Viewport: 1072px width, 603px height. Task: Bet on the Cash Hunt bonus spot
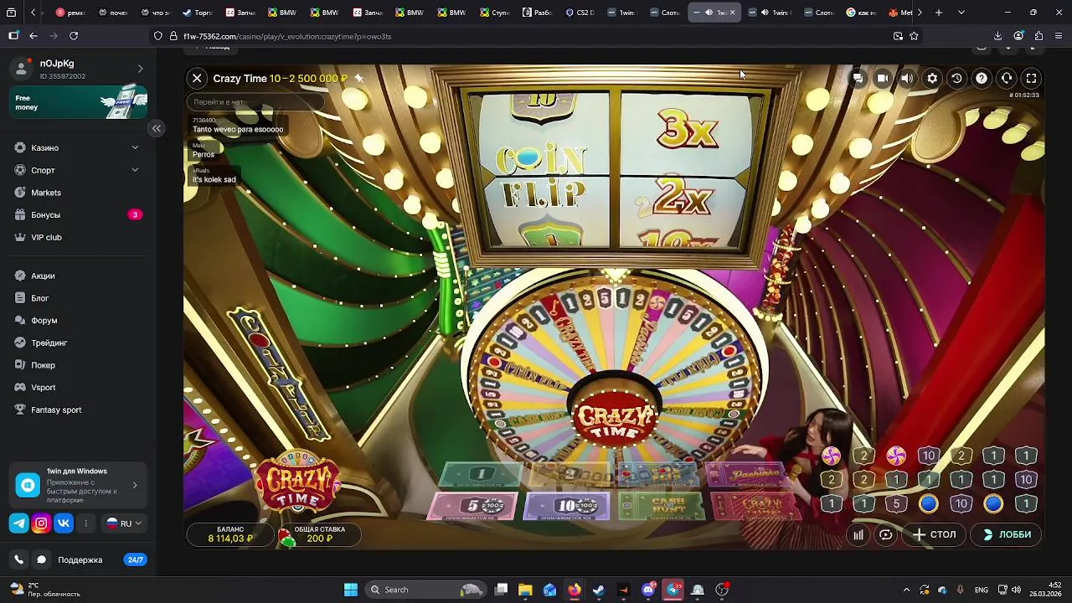click(x=662, y=506)
